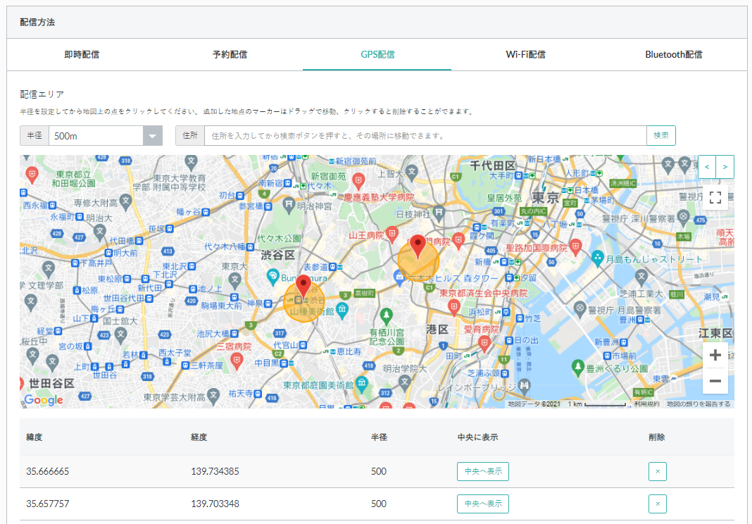This screenshot has width=752, height=524.
Task: Toggle fullscreen map view
Action: [715, 197]
